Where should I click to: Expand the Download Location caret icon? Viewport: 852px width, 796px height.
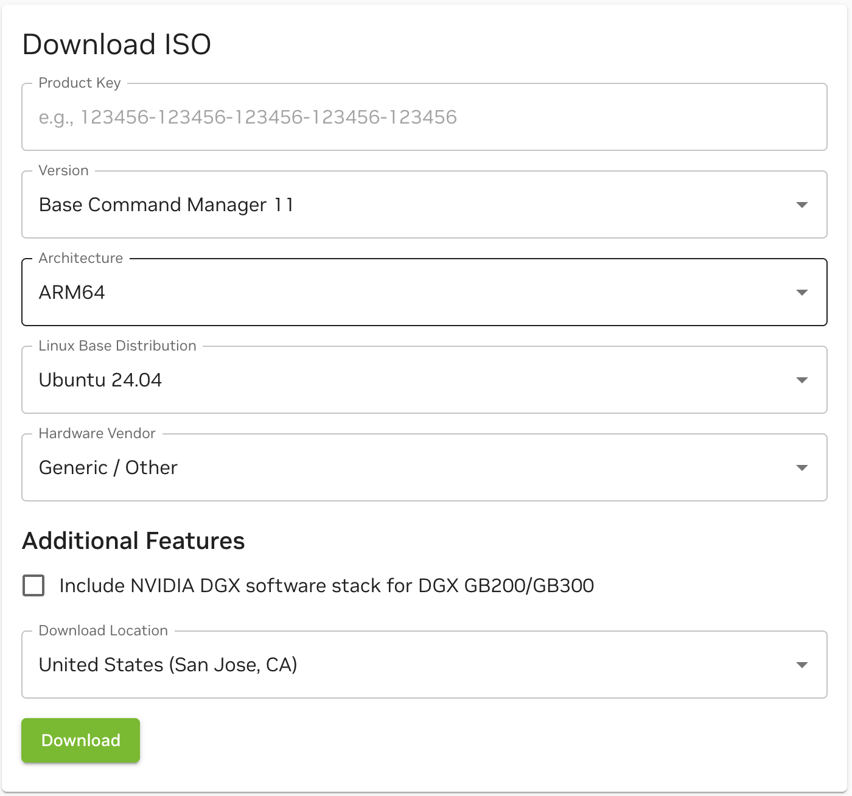pos(802,665)
